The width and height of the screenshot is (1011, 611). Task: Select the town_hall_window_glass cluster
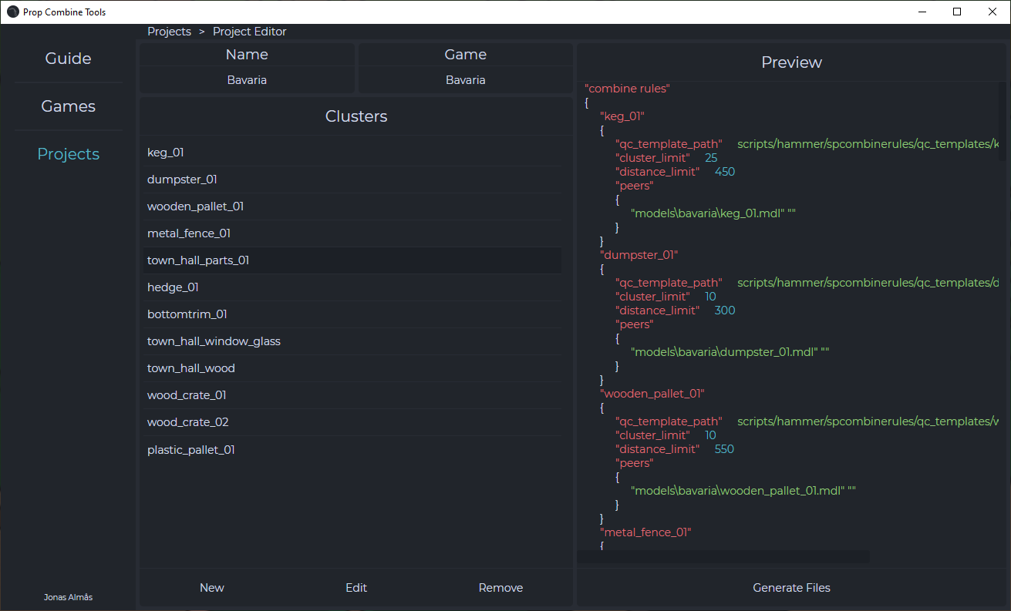pos(351,341)
